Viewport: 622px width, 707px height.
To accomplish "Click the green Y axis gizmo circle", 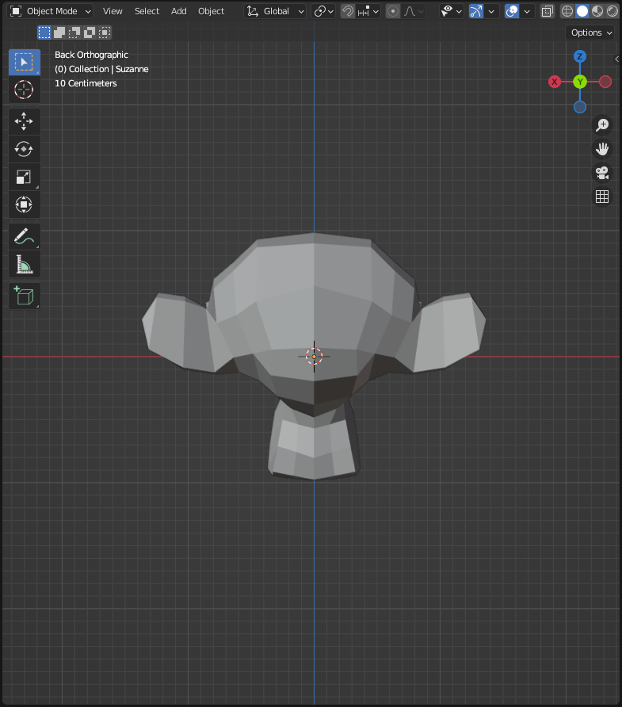I will pyautogui.click(x=580, y=82).
